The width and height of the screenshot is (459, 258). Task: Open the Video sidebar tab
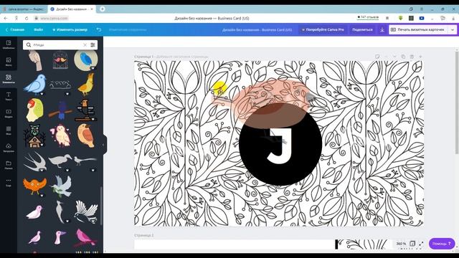click(x=9, y=113)
